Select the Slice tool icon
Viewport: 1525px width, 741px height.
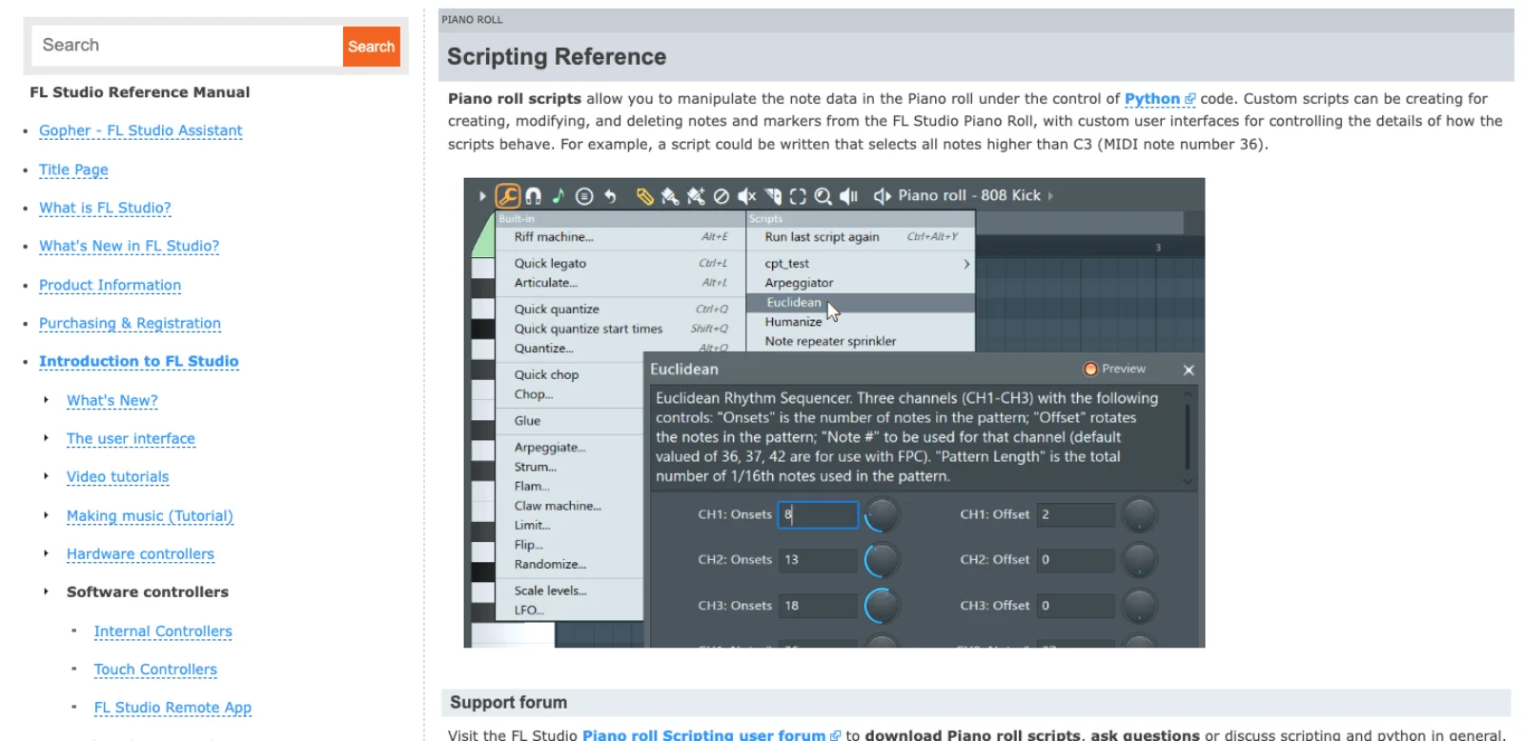coord(773,196)
